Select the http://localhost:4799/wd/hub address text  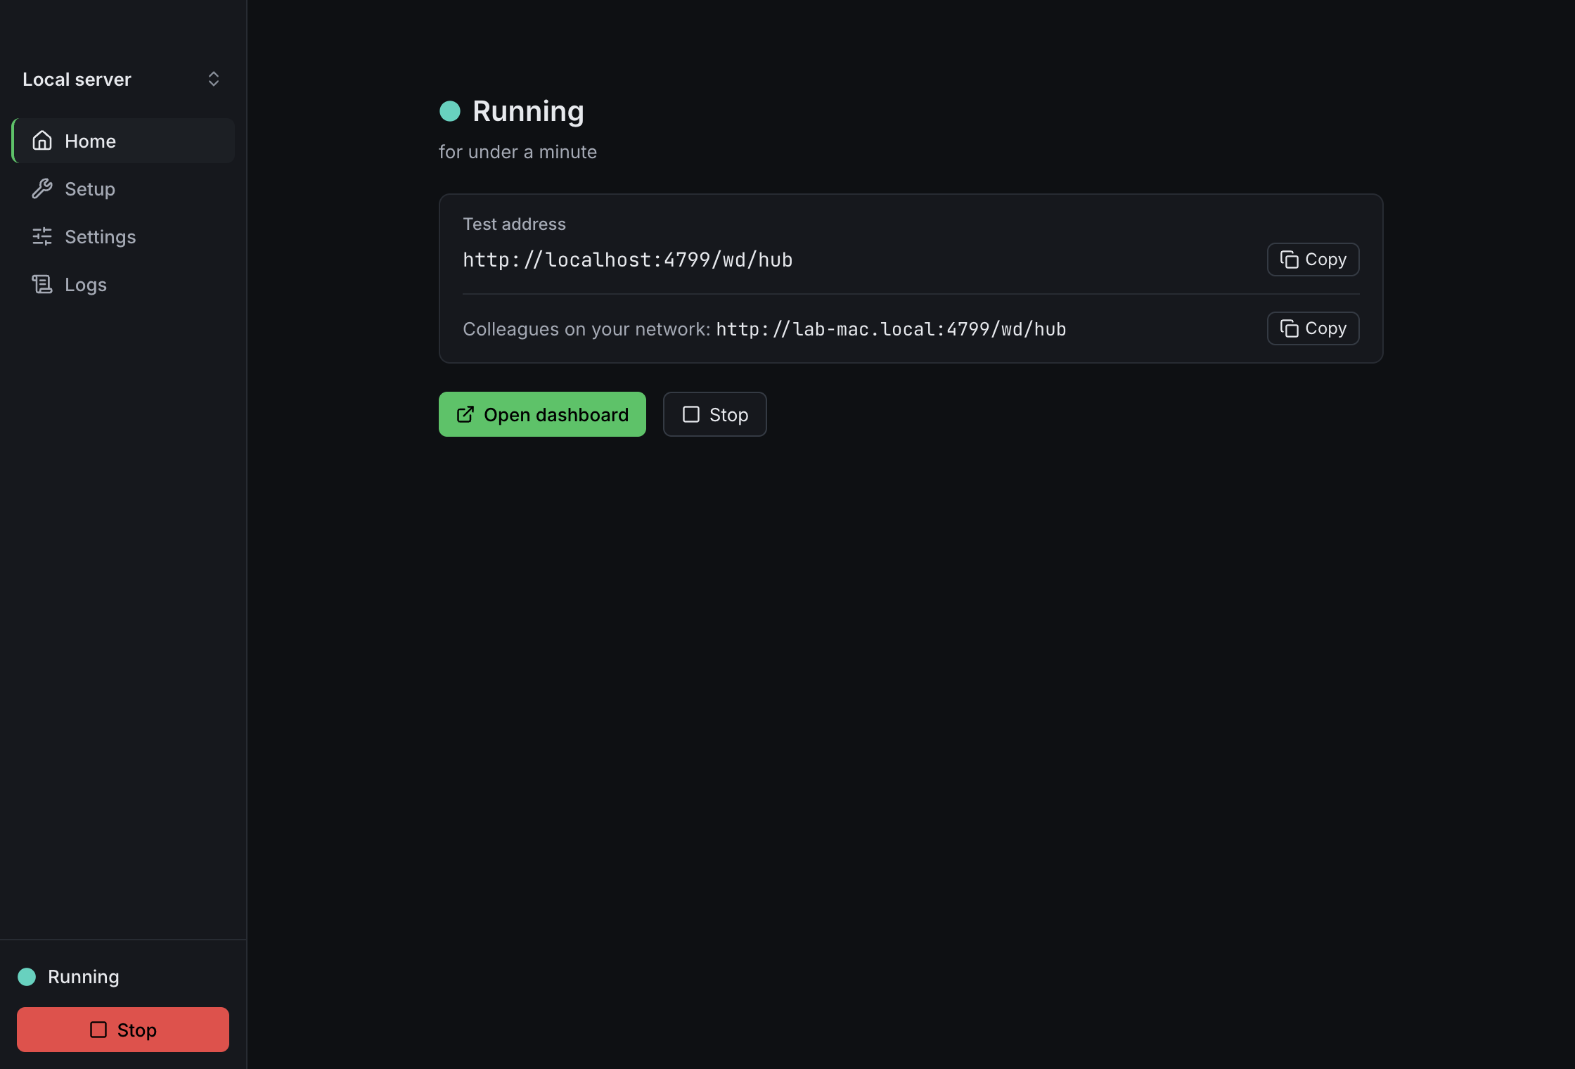(x=627, y=260)
